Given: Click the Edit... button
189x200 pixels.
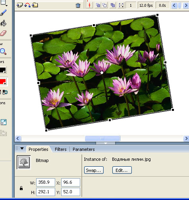Looking at the screenshot, I should [122, 170].
